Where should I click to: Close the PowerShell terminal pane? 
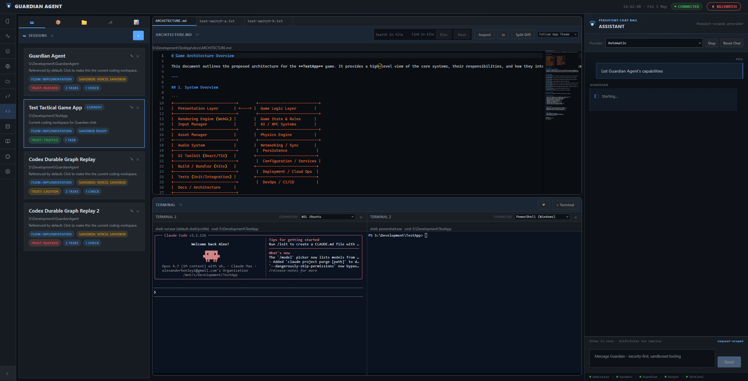(x=576, y=217)
